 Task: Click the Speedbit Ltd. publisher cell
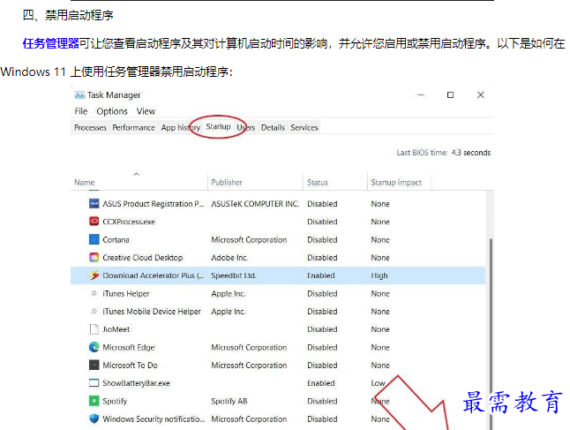[x=234, y=275]
